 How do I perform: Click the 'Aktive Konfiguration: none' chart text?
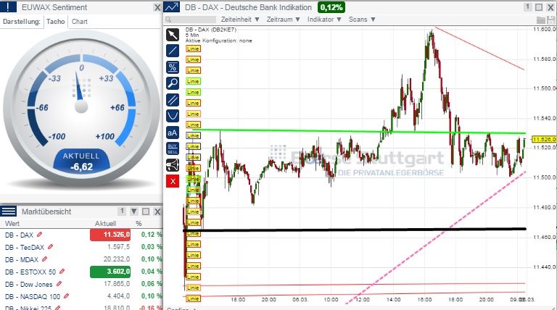pos(218,41)
